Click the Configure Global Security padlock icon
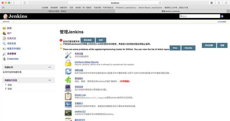The width and height of the screenshot is (230, 121). point(68,63)
